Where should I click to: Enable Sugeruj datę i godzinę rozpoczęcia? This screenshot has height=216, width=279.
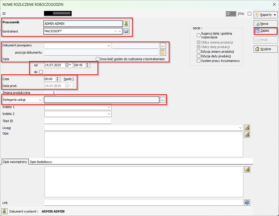(x=199, y=35)
